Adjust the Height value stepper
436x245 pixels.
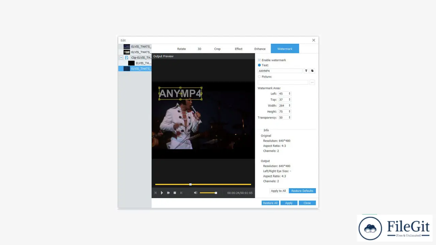(290, 112)
